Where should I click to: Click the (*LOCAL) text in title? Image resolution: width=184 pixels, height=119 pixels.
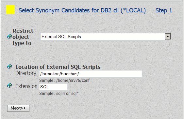pos(133,10)
